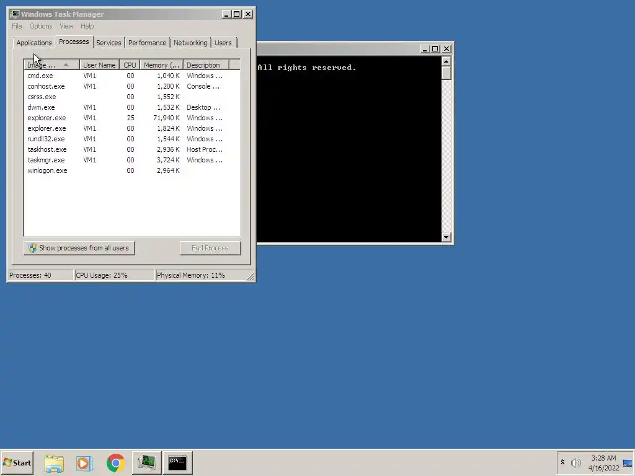Select the Processes tab
This screenshot has height=476, width=635.
74,42
